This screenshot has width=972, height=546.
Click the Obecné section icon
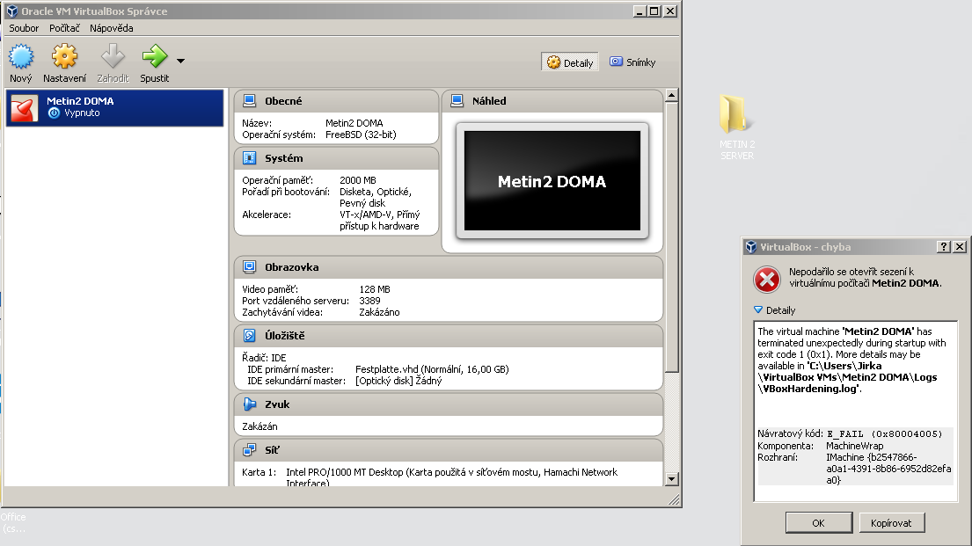click(249, 100)
